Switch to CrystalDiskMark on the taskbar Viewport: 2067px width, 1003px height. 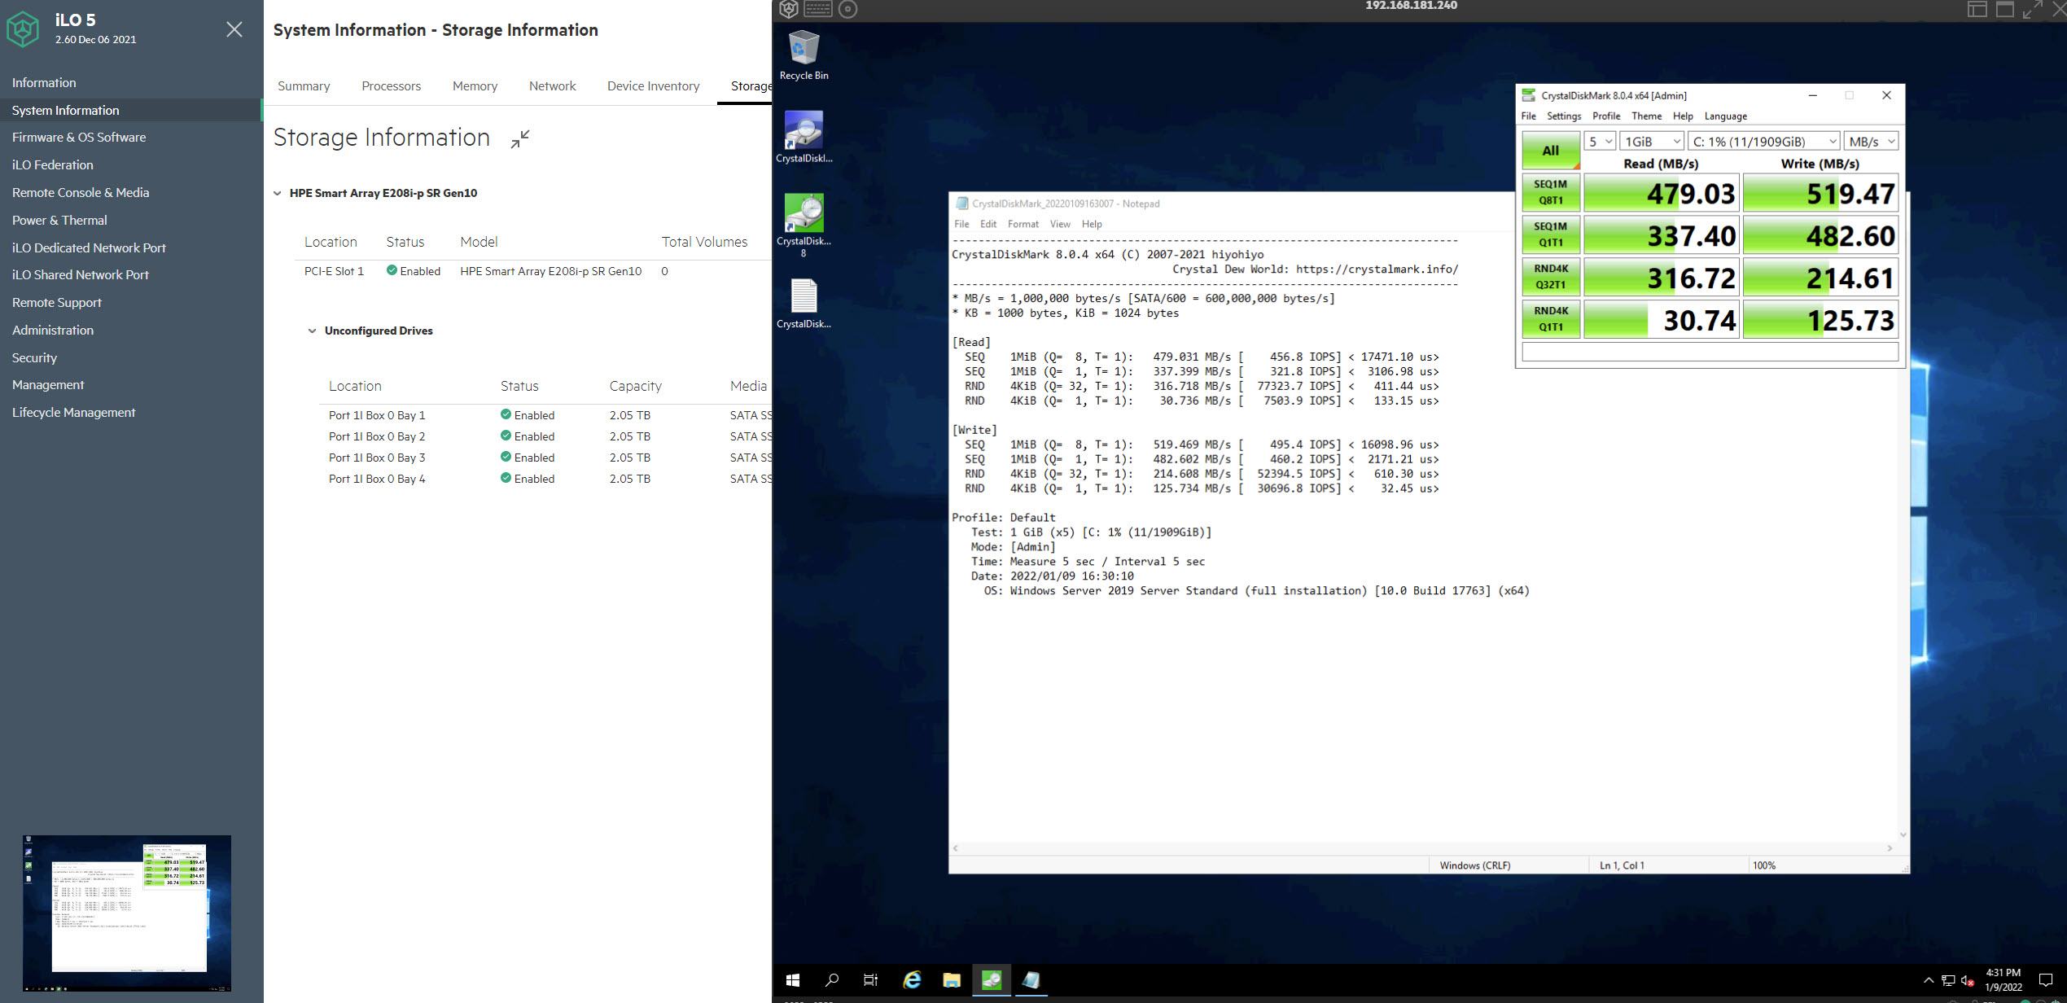pos(992,980)
